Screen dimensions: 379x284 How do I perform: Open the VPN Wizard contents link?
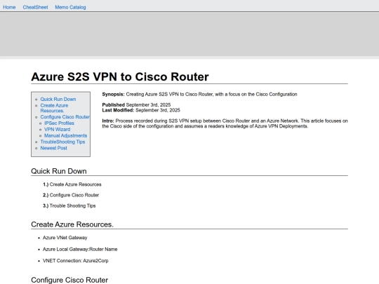pos(58,130)
